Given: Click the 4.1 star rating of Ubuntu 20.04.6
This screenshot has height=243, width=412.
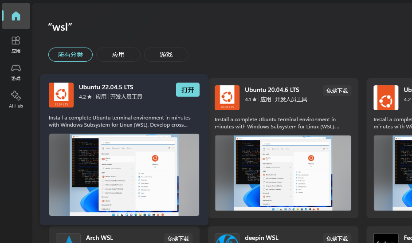Looking at the screenshot, I should (251, 100).
